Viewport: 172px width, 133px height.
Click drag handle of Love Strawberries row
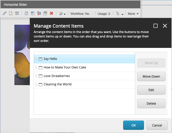coord(36,76)
